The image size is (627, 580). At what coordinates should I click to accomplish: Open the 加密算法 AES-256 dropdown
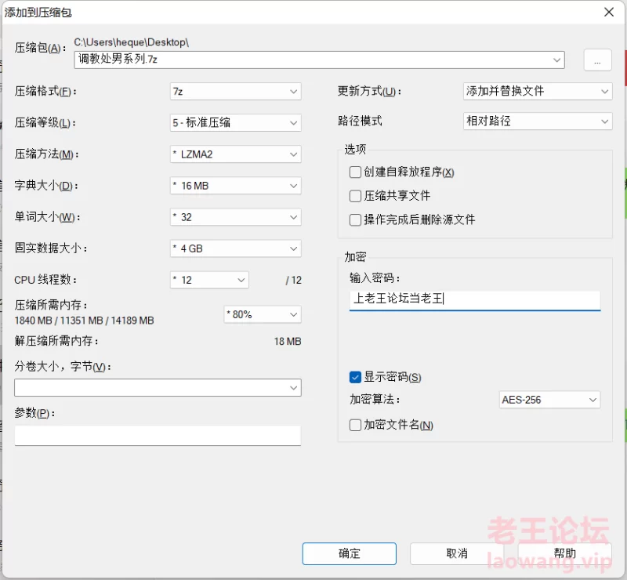pyautogui.click(x=549, y=400)
